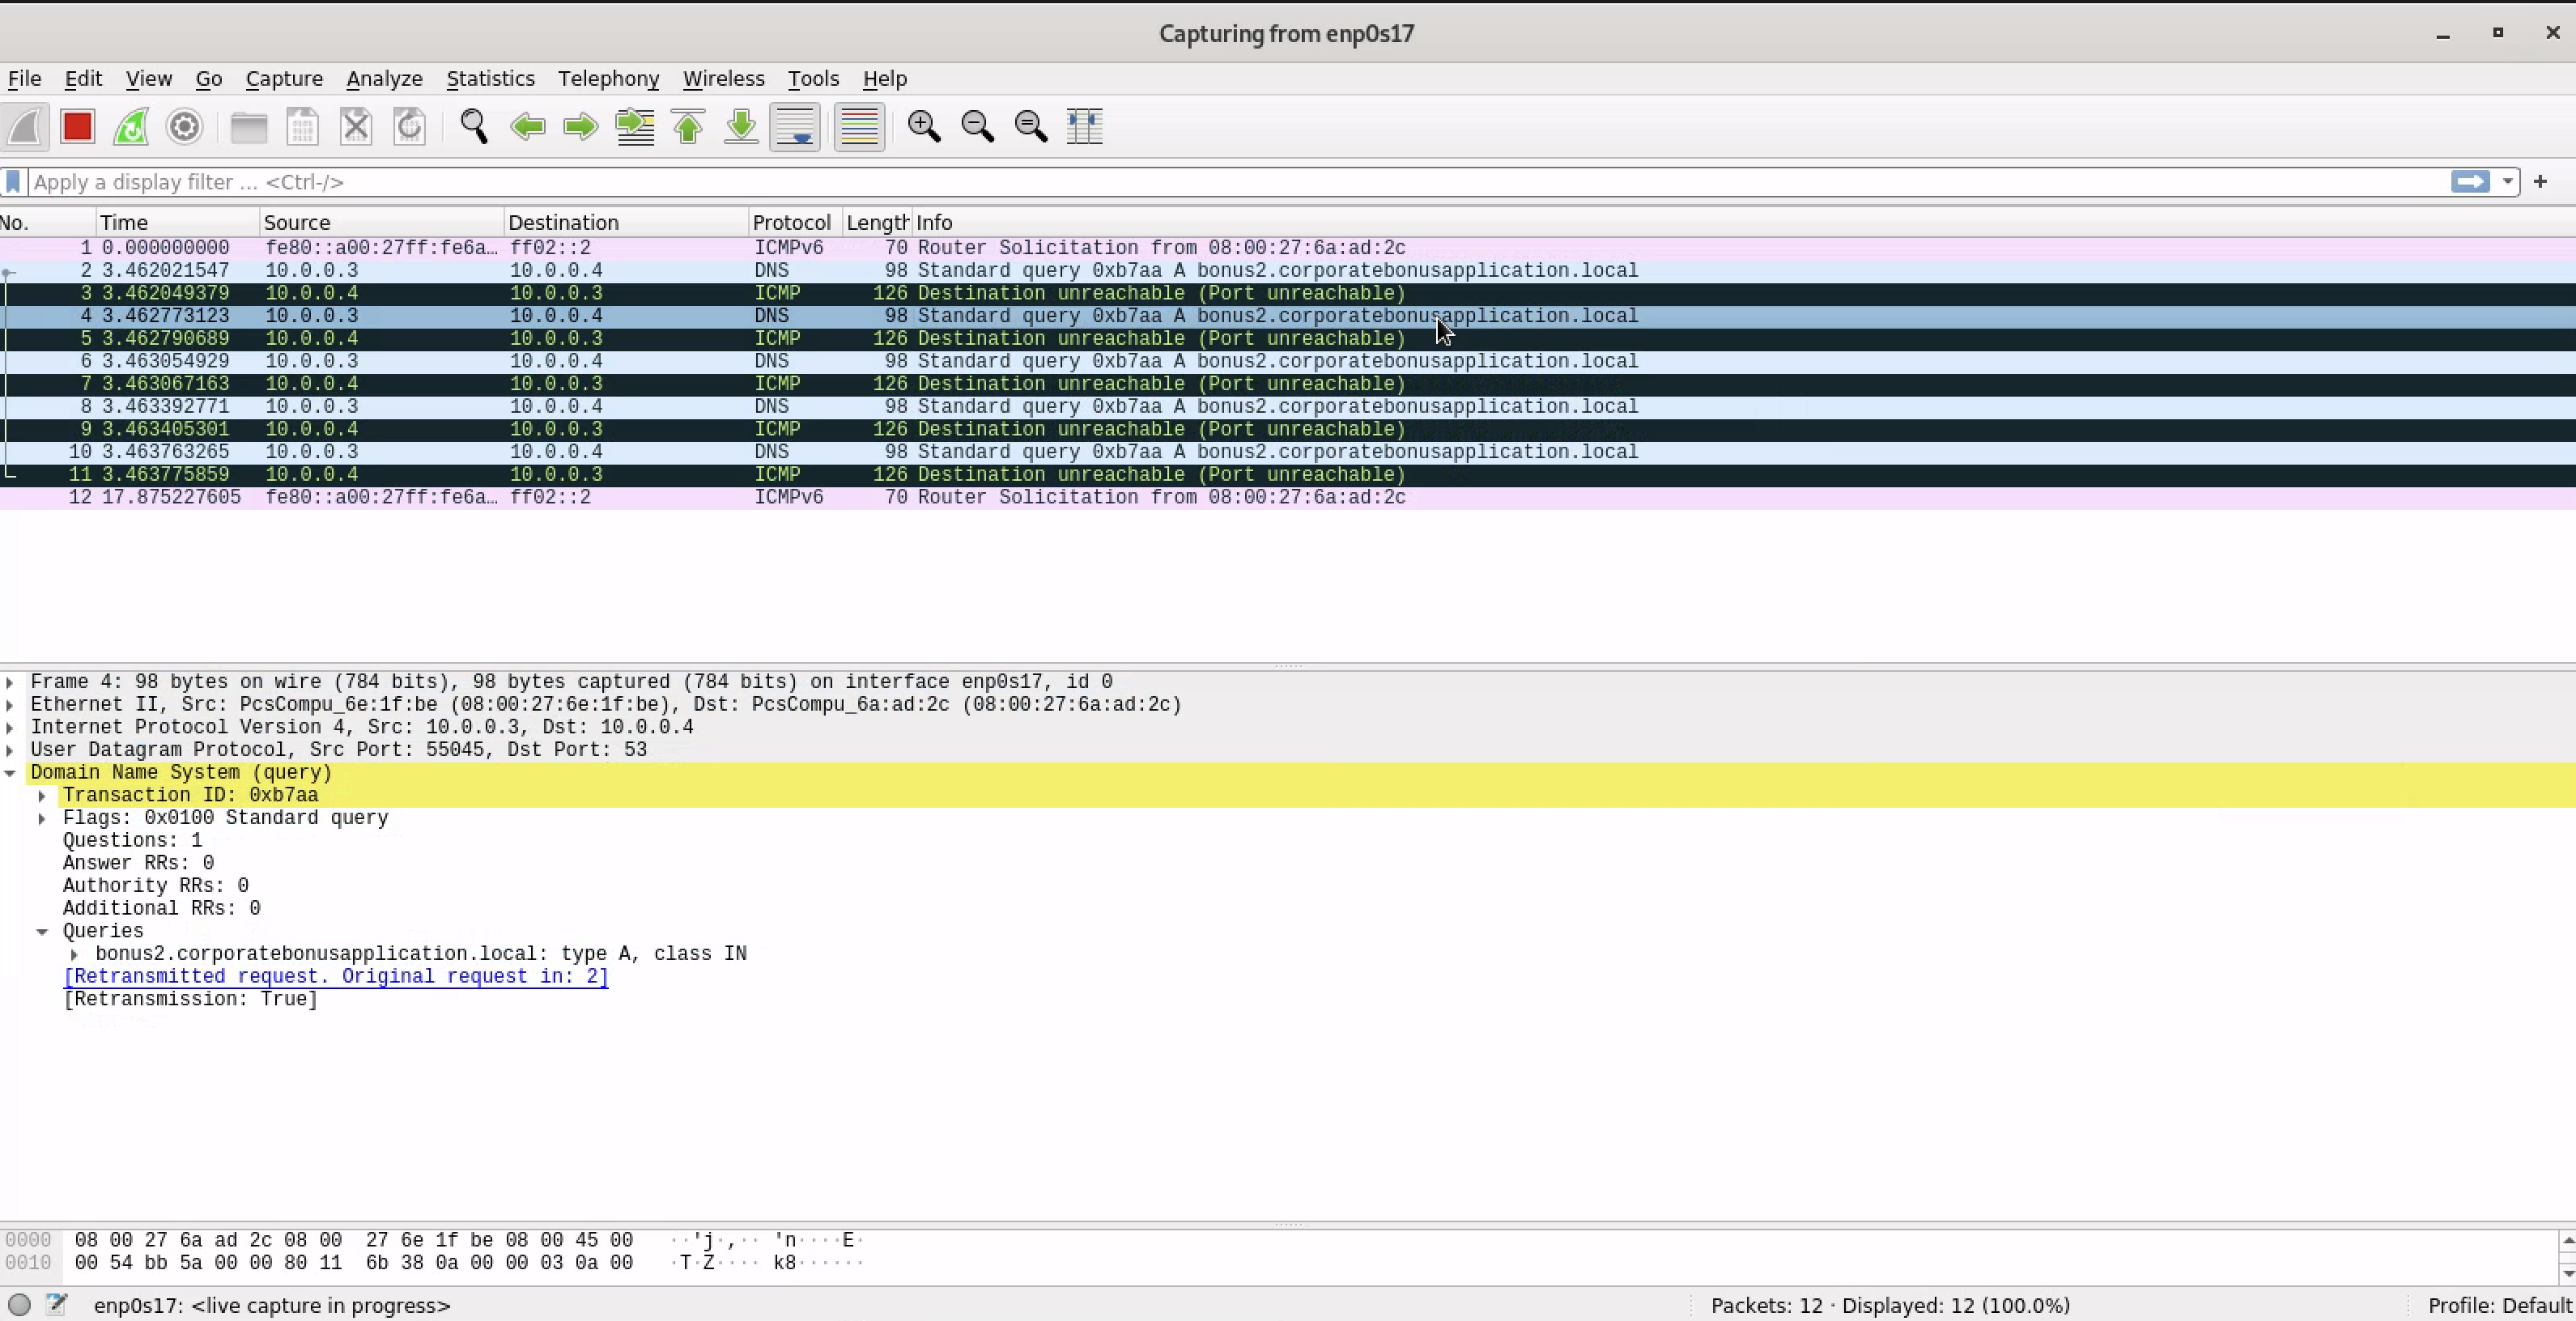
Task: Click the Save capture file icon
Action: (302, 127)
